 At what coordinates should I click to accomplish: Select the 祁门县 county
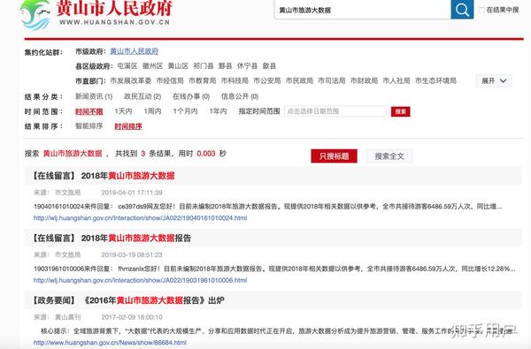pyautogui.click(x=204, y=66)
